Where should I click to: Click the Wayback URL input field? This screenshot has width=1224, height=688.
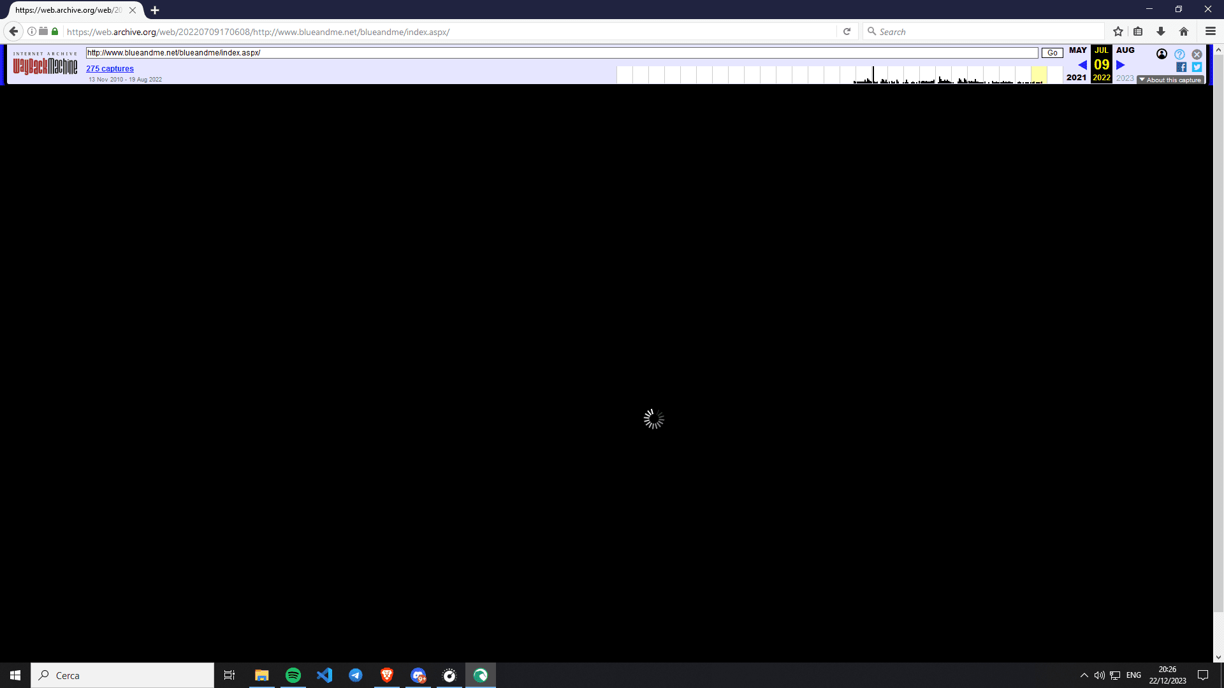coord(561,53)
